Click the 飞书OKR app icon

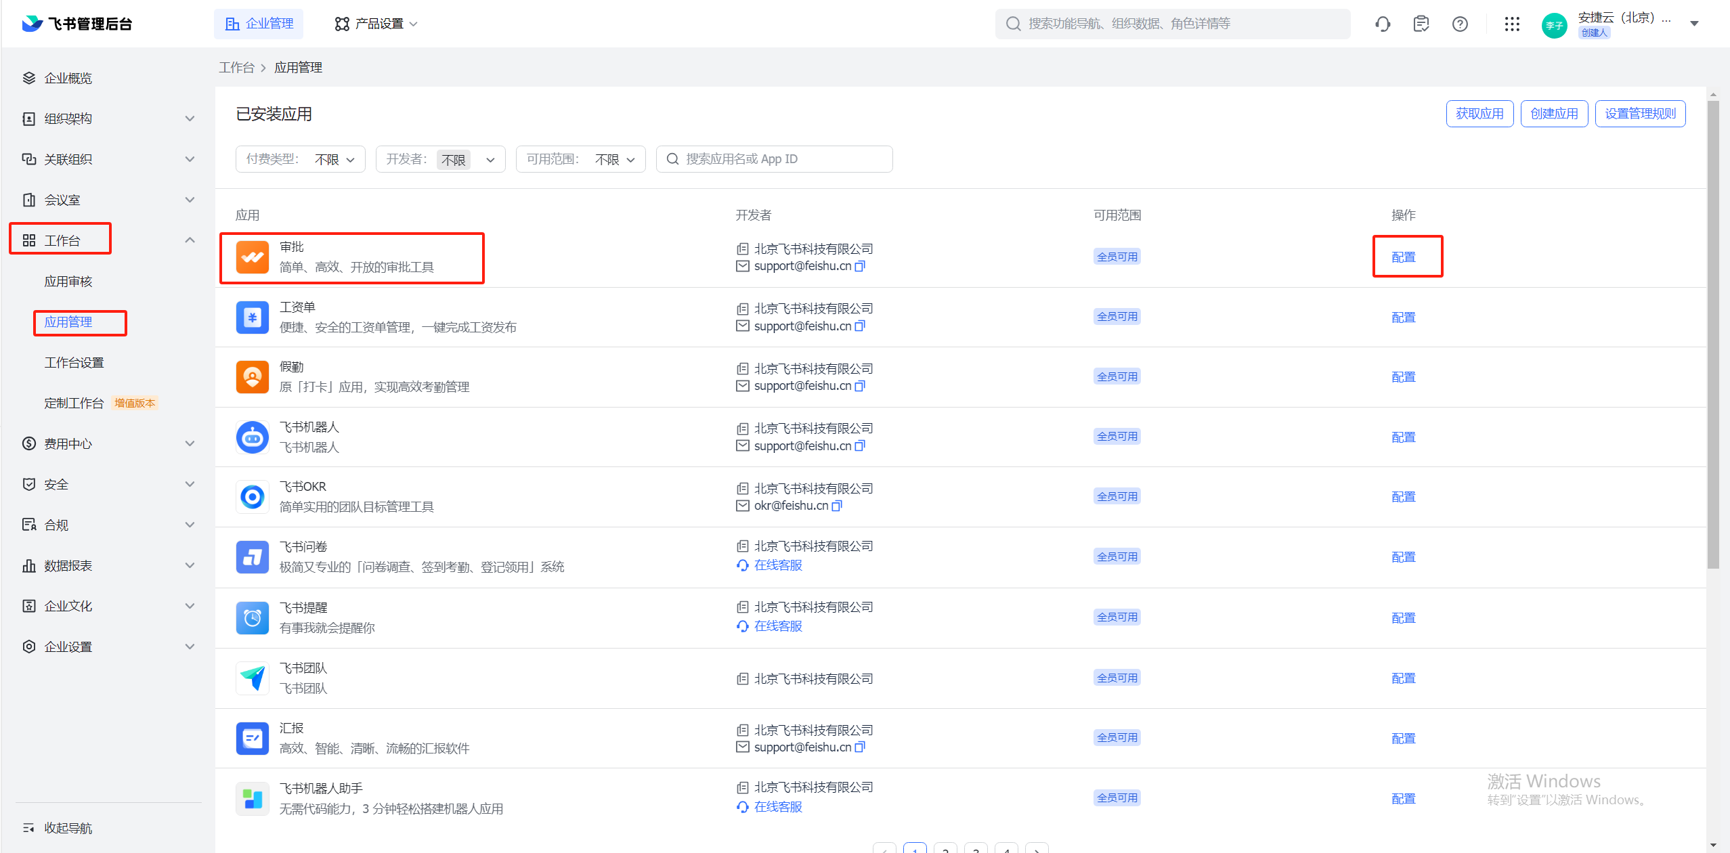click(253, 497)
